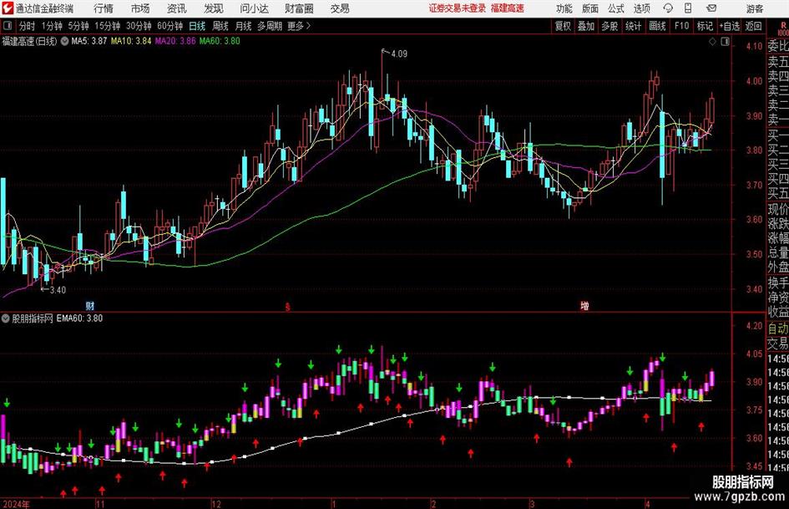The image size is (789, 509).
Task: Switch to 周线 weekly period
Action: [220, 26]
